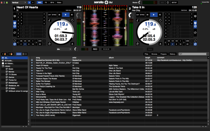Click the add smart crate icon
210x131 pixels.
click(10, 54)
